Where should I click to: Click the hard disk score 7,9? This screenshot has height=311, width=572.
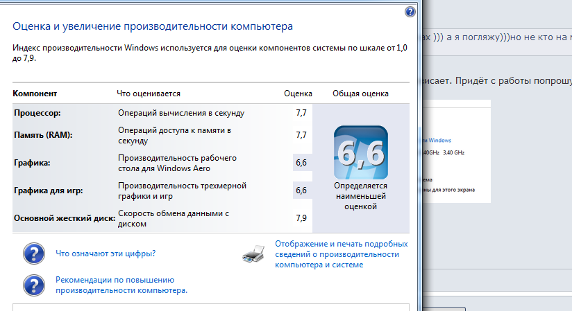point(301,218)
